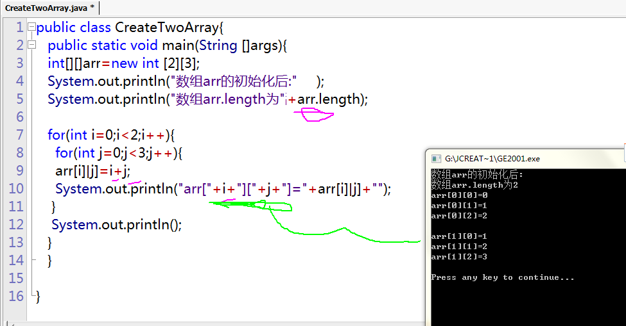Click the println '数组arr的初始化后:' code line

186,81
